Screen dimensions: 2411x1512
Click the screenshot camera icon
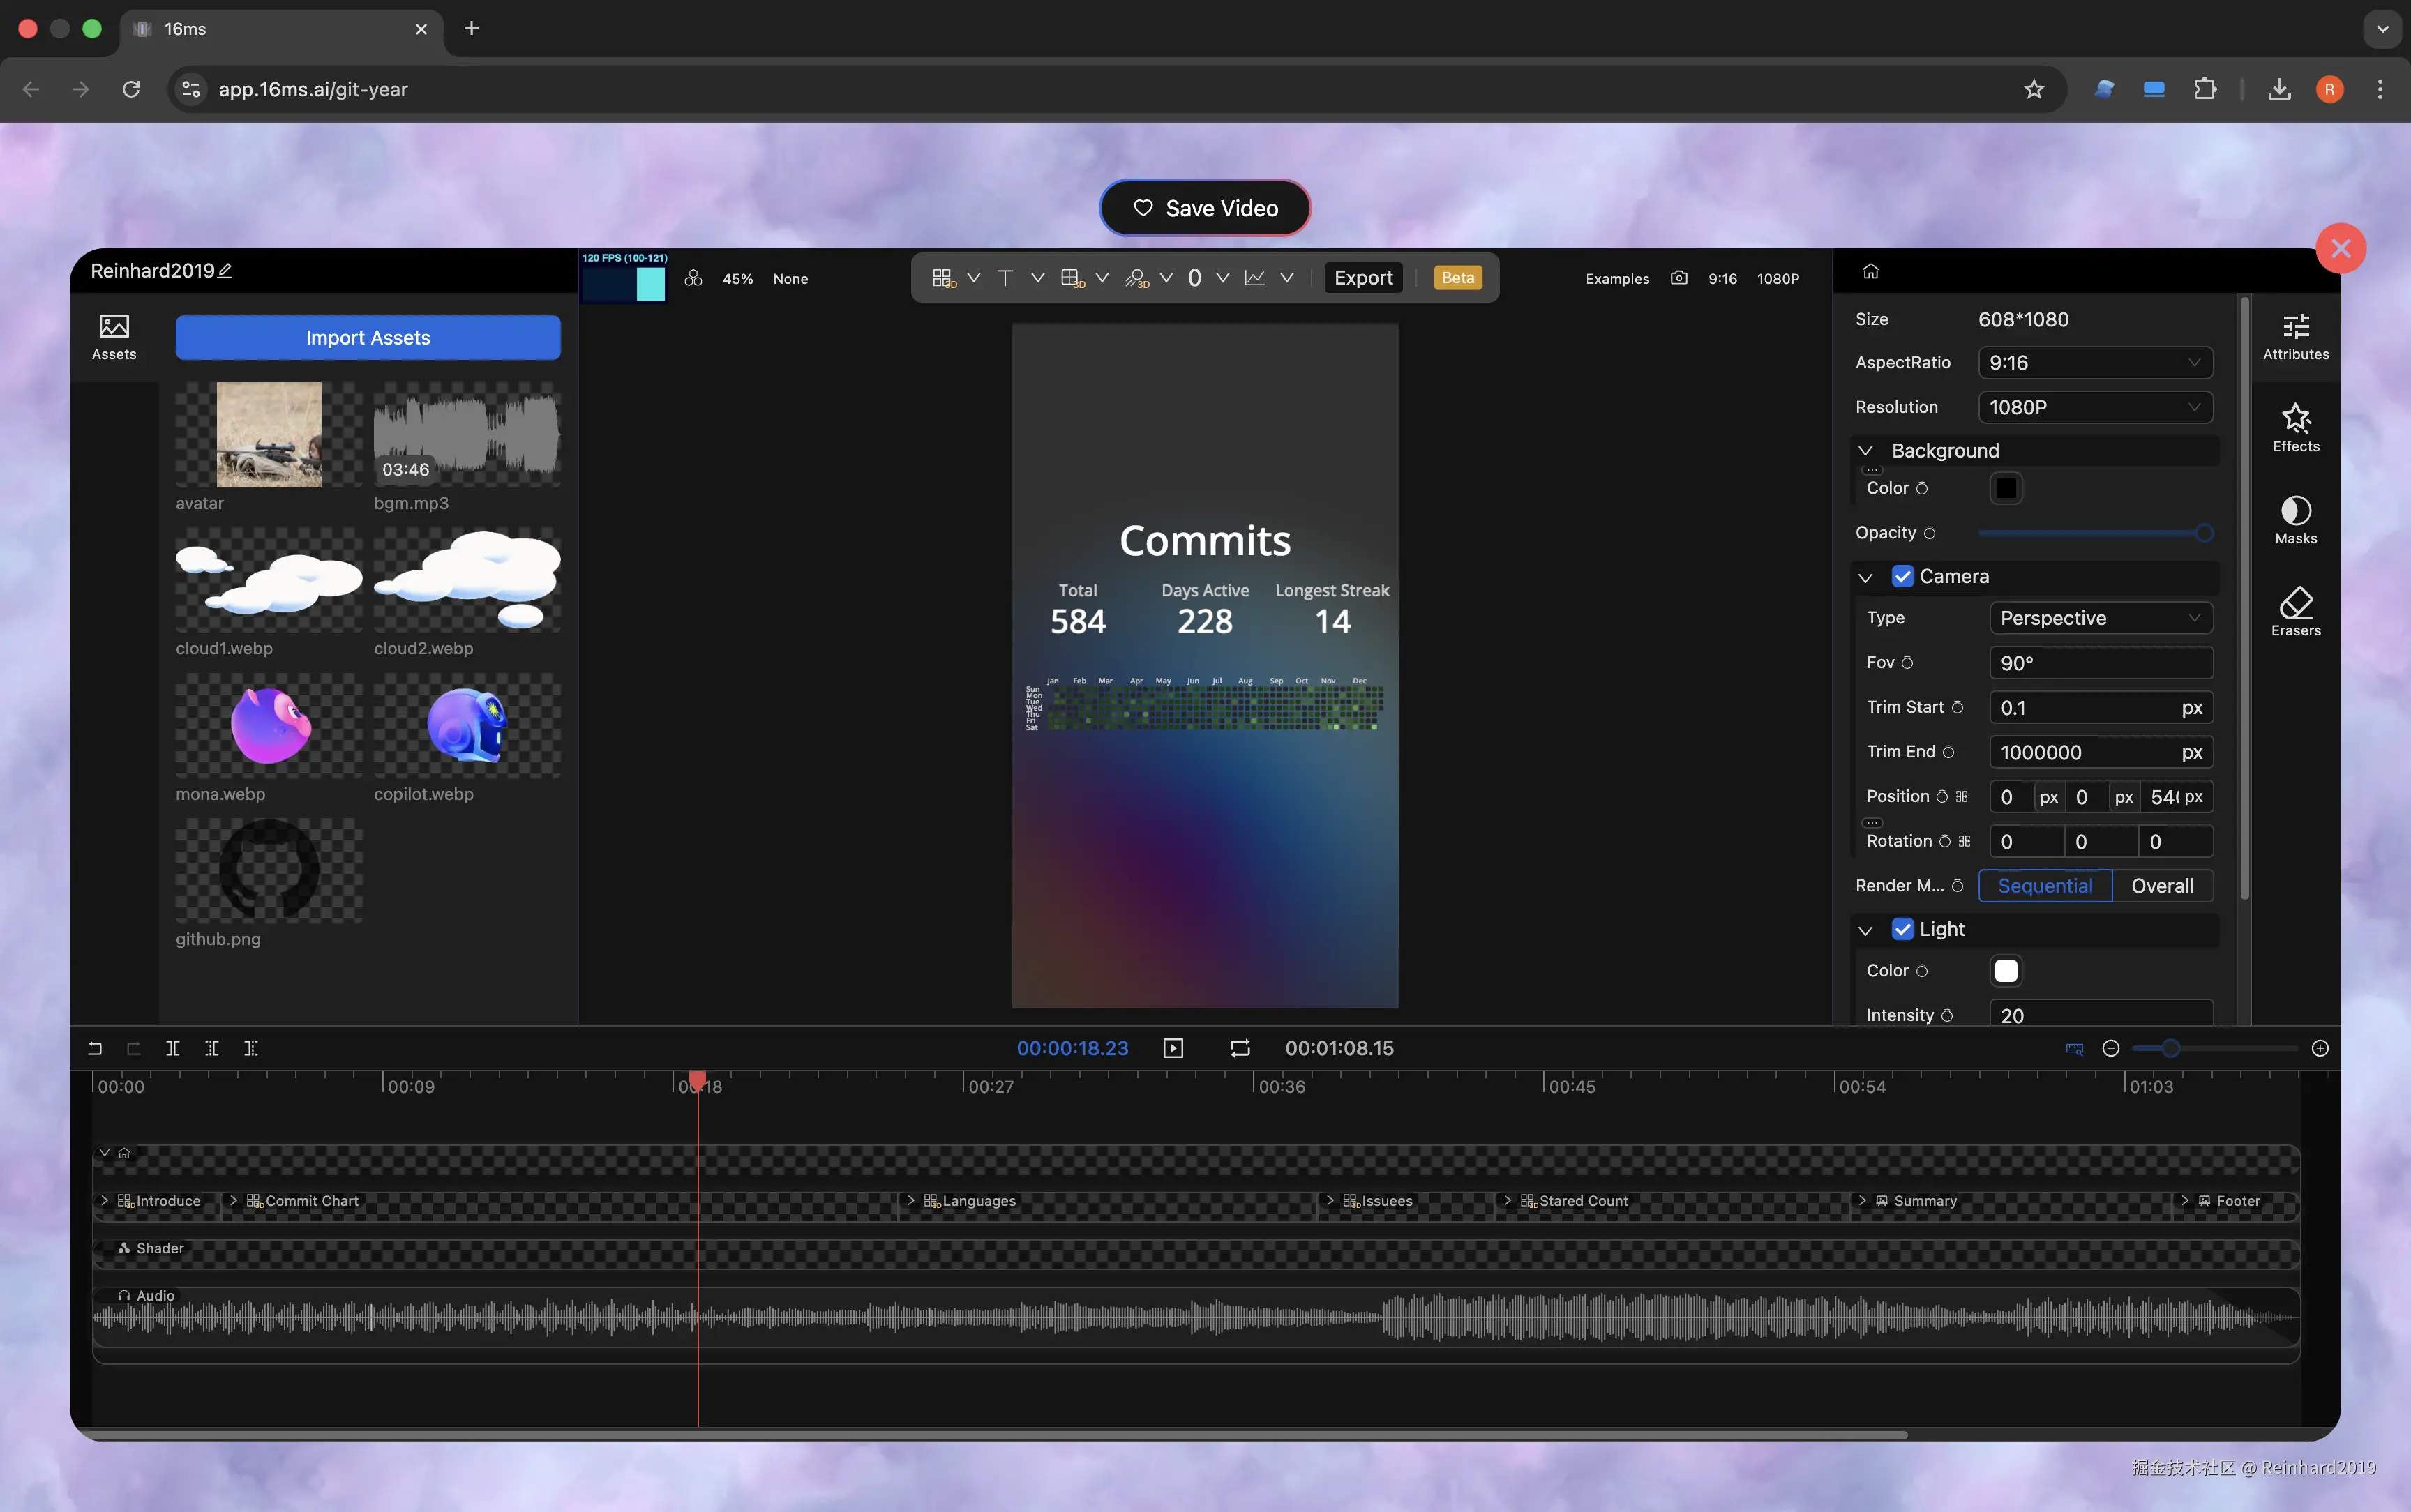coord(1679,278)
